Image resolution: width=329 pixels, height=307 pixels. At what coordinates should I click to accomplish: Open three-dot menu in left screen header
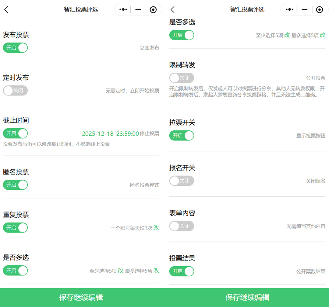123,10
